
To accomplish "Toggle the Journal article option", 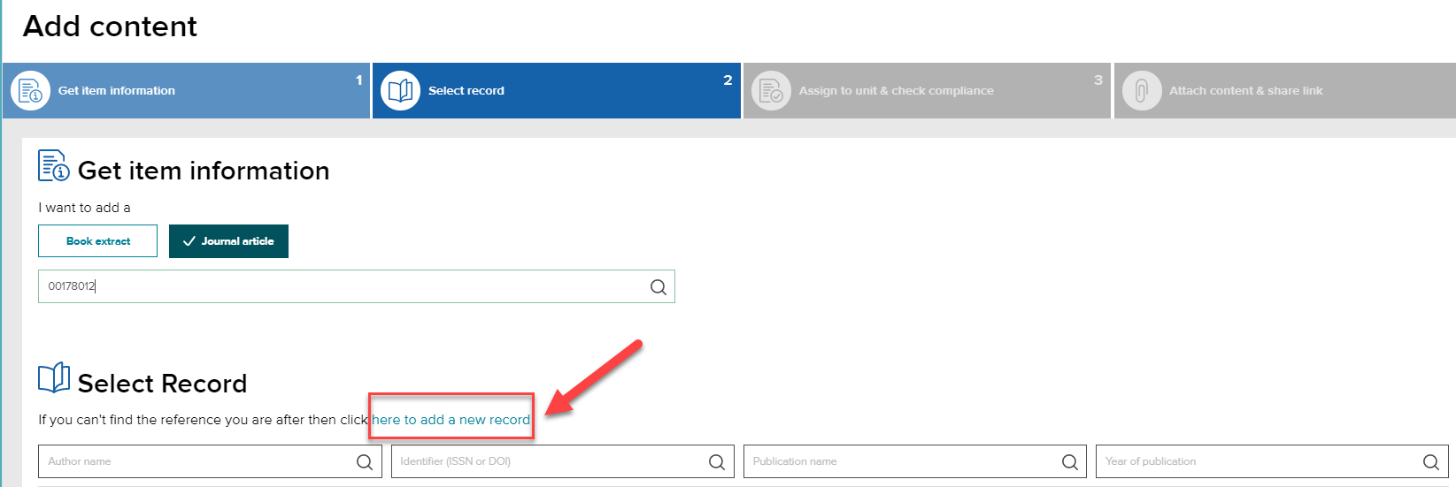I will pos(228,241).
